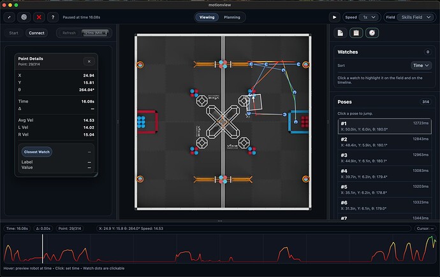This screenshot has width=440, height=277.
Task: Jump to pose #1 at 12723ms
Action: (x=385, y=126)
